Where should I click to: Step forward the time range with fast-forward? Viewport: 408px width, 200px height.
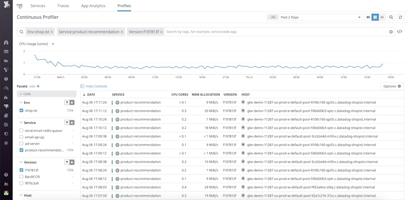coord(382,17)
